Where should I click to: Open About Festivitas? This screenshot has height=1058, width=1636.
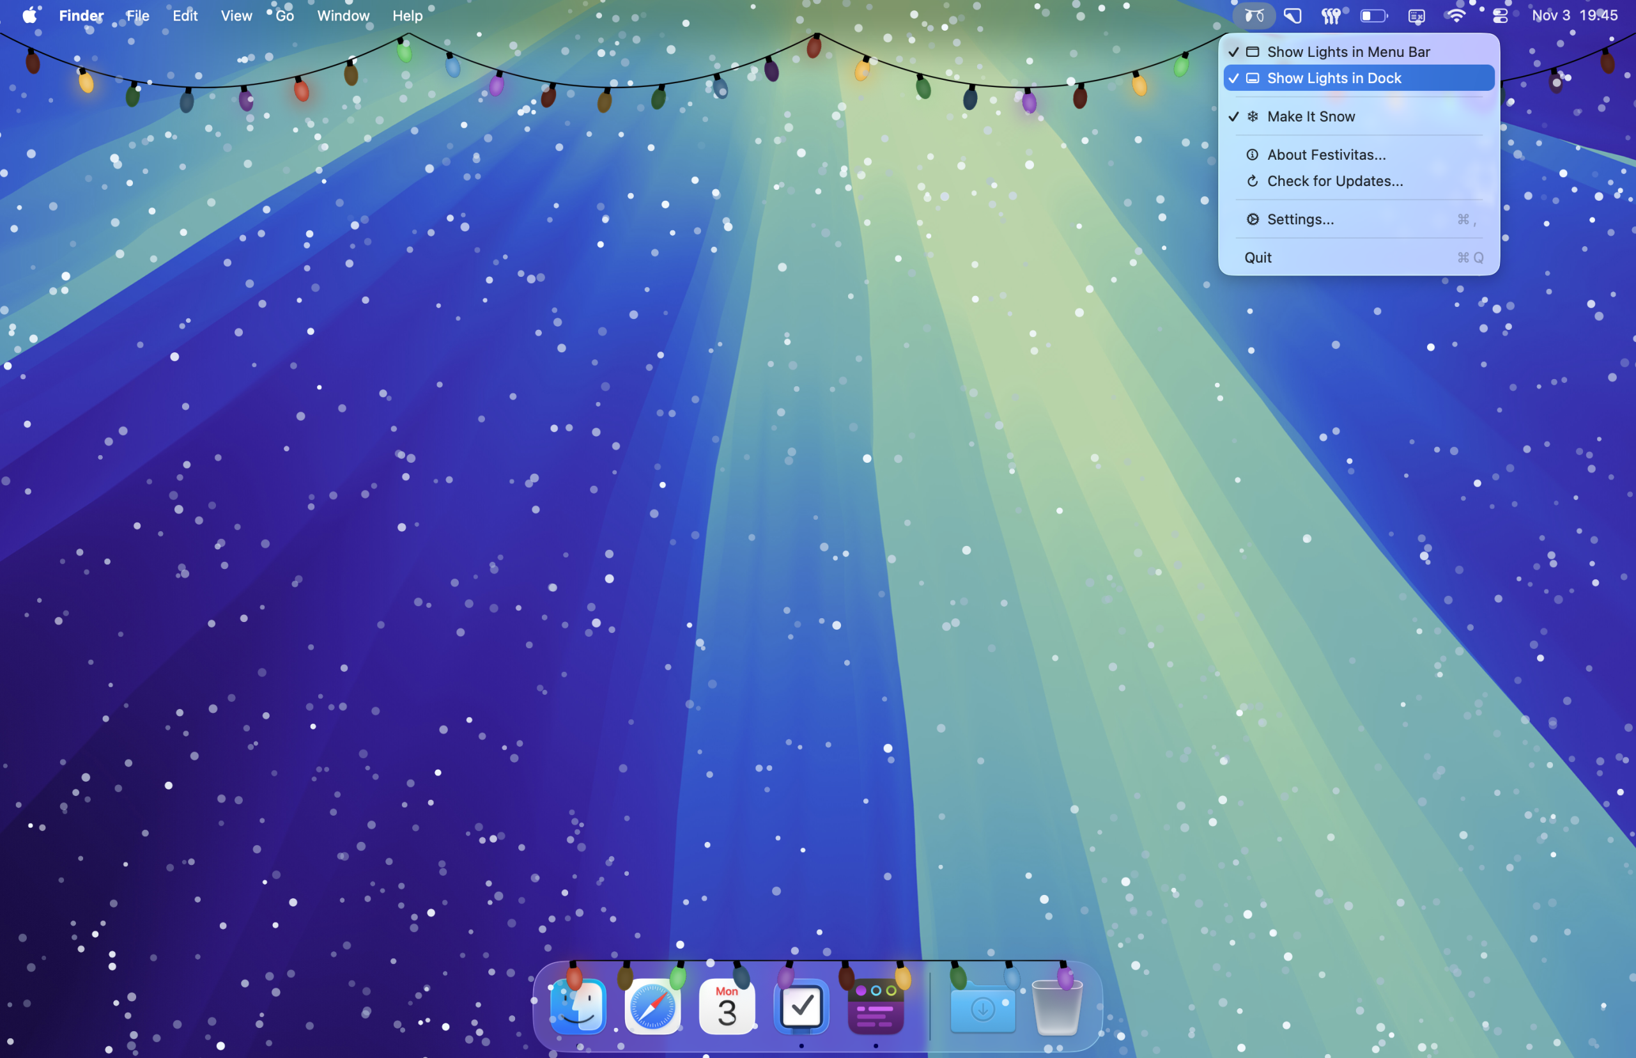[1325, 155]
